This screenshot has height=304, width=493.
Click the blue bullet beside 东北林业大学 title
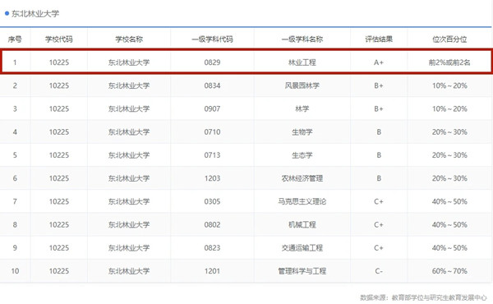coord(7,13)
